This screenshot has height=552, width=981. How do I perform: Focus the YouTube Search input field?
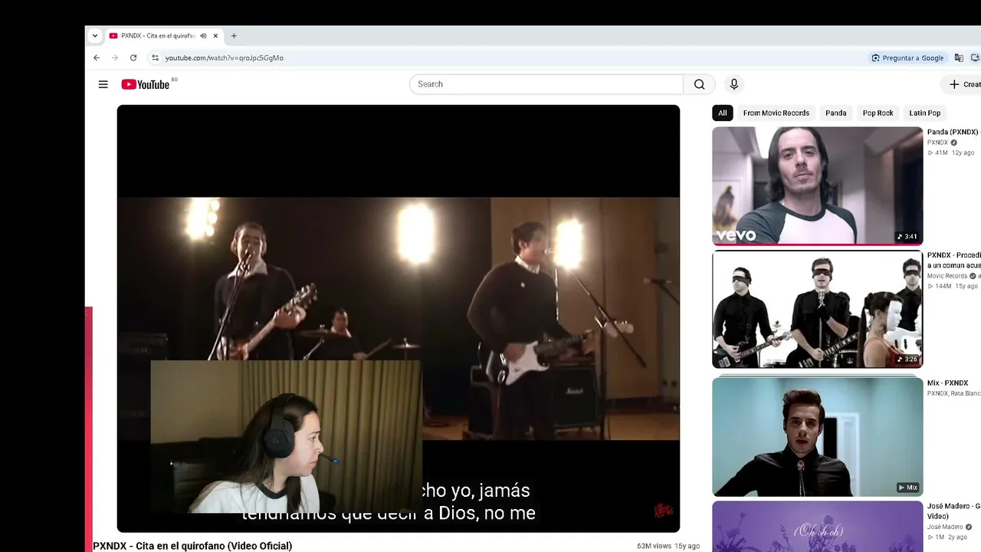pos(546,84)
